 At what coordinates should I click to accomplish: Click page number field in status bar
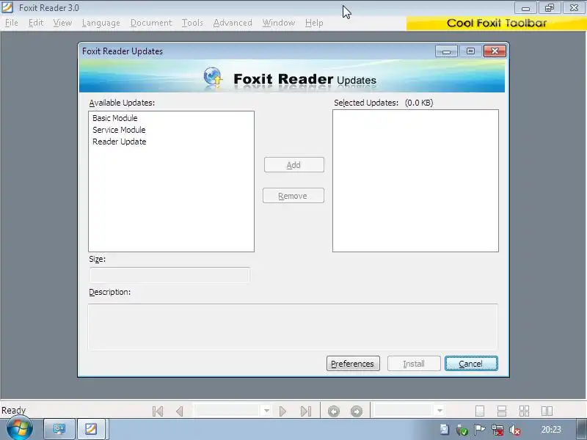click(227, 411)
